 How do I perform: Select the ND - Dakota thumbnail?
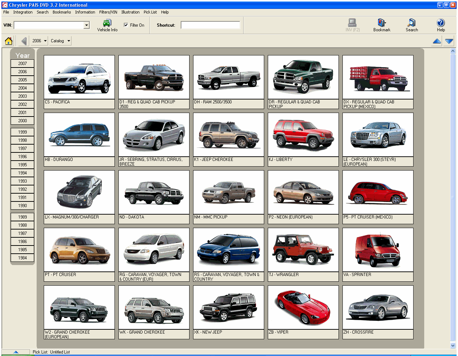pyautogui.click(x=154, y=192)
